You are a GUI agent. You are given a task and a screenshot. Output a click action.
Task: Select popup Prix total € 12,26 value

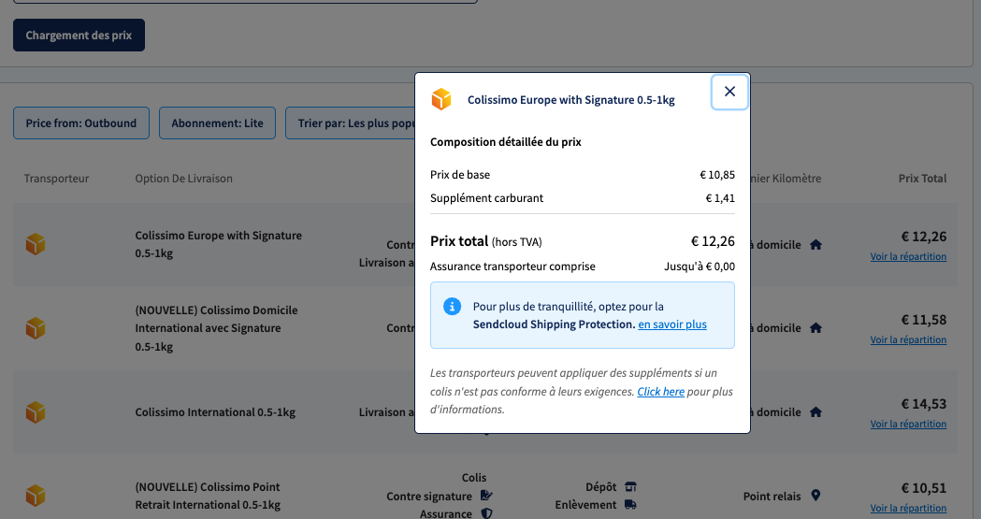pyautogui.click(x=713, y=241)
